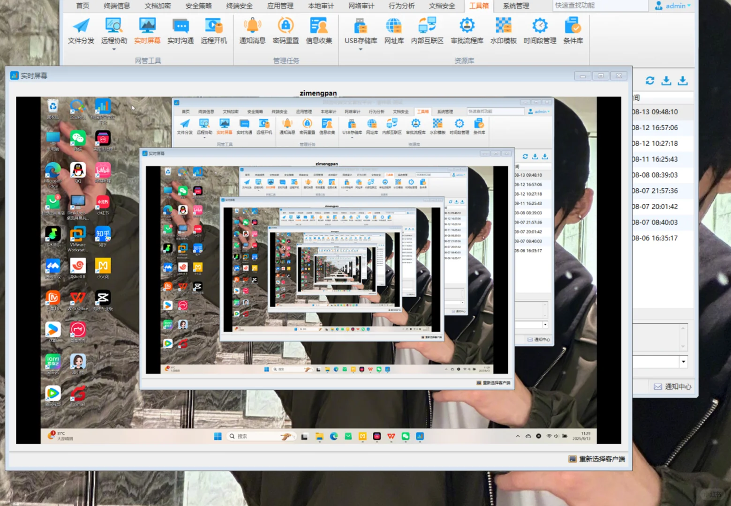Screen dimensions: 731x506
Task: Open the 文件分发 file distribution tool
Action: (x=81, y=31)
